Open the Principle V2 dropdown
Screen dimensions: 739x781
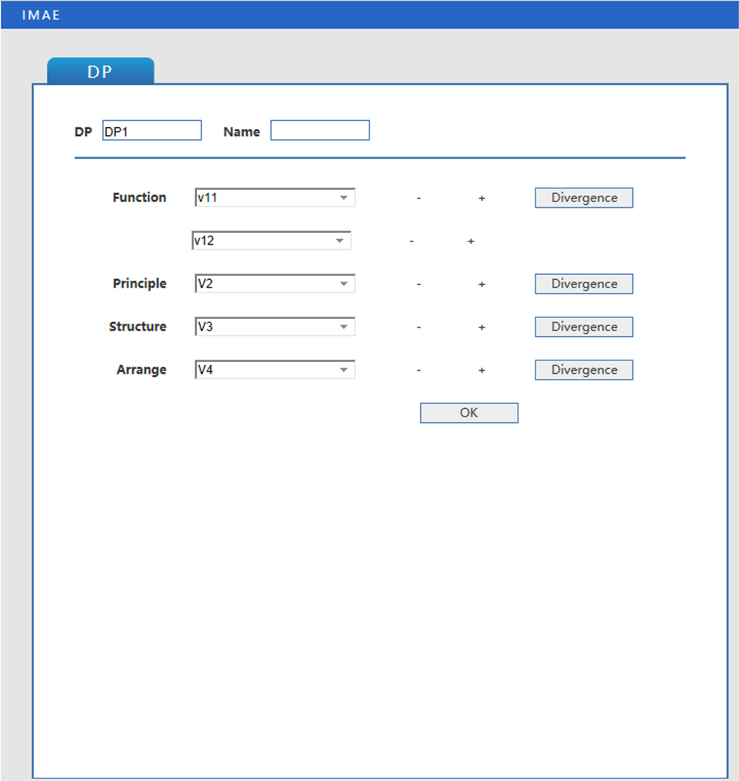click(x=274, y=284)
